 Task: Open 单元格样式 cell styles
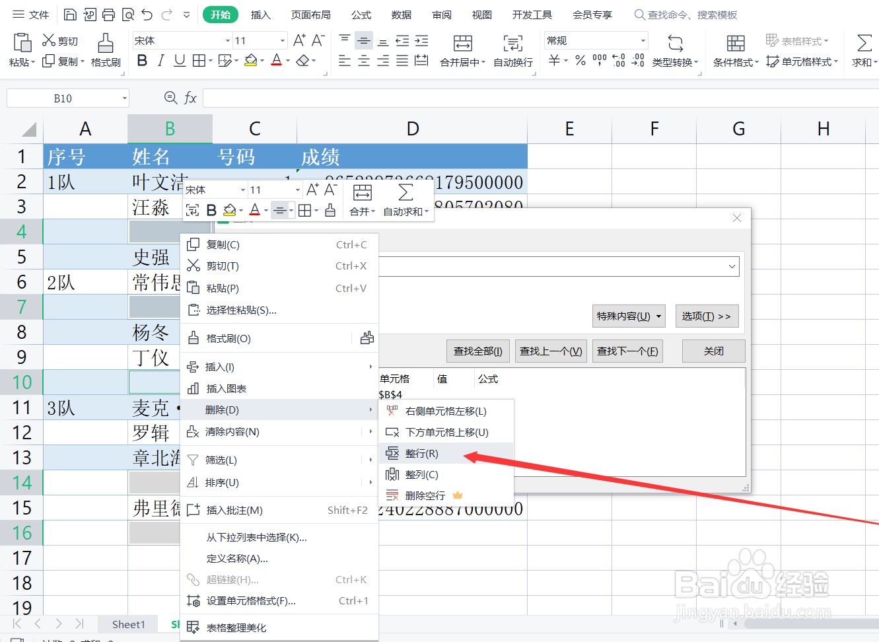[x=801, y=61]
